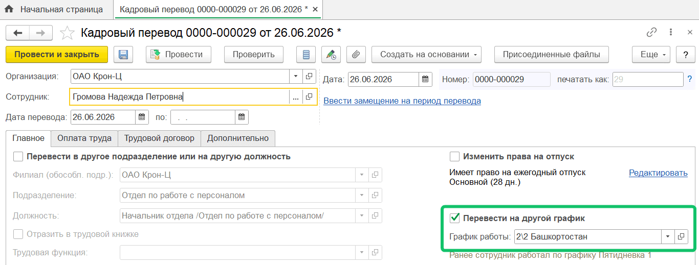This screenshot has width=699, height=265.
Task: Expand the Должность dropdown arrow
Action: pos(362,215)
